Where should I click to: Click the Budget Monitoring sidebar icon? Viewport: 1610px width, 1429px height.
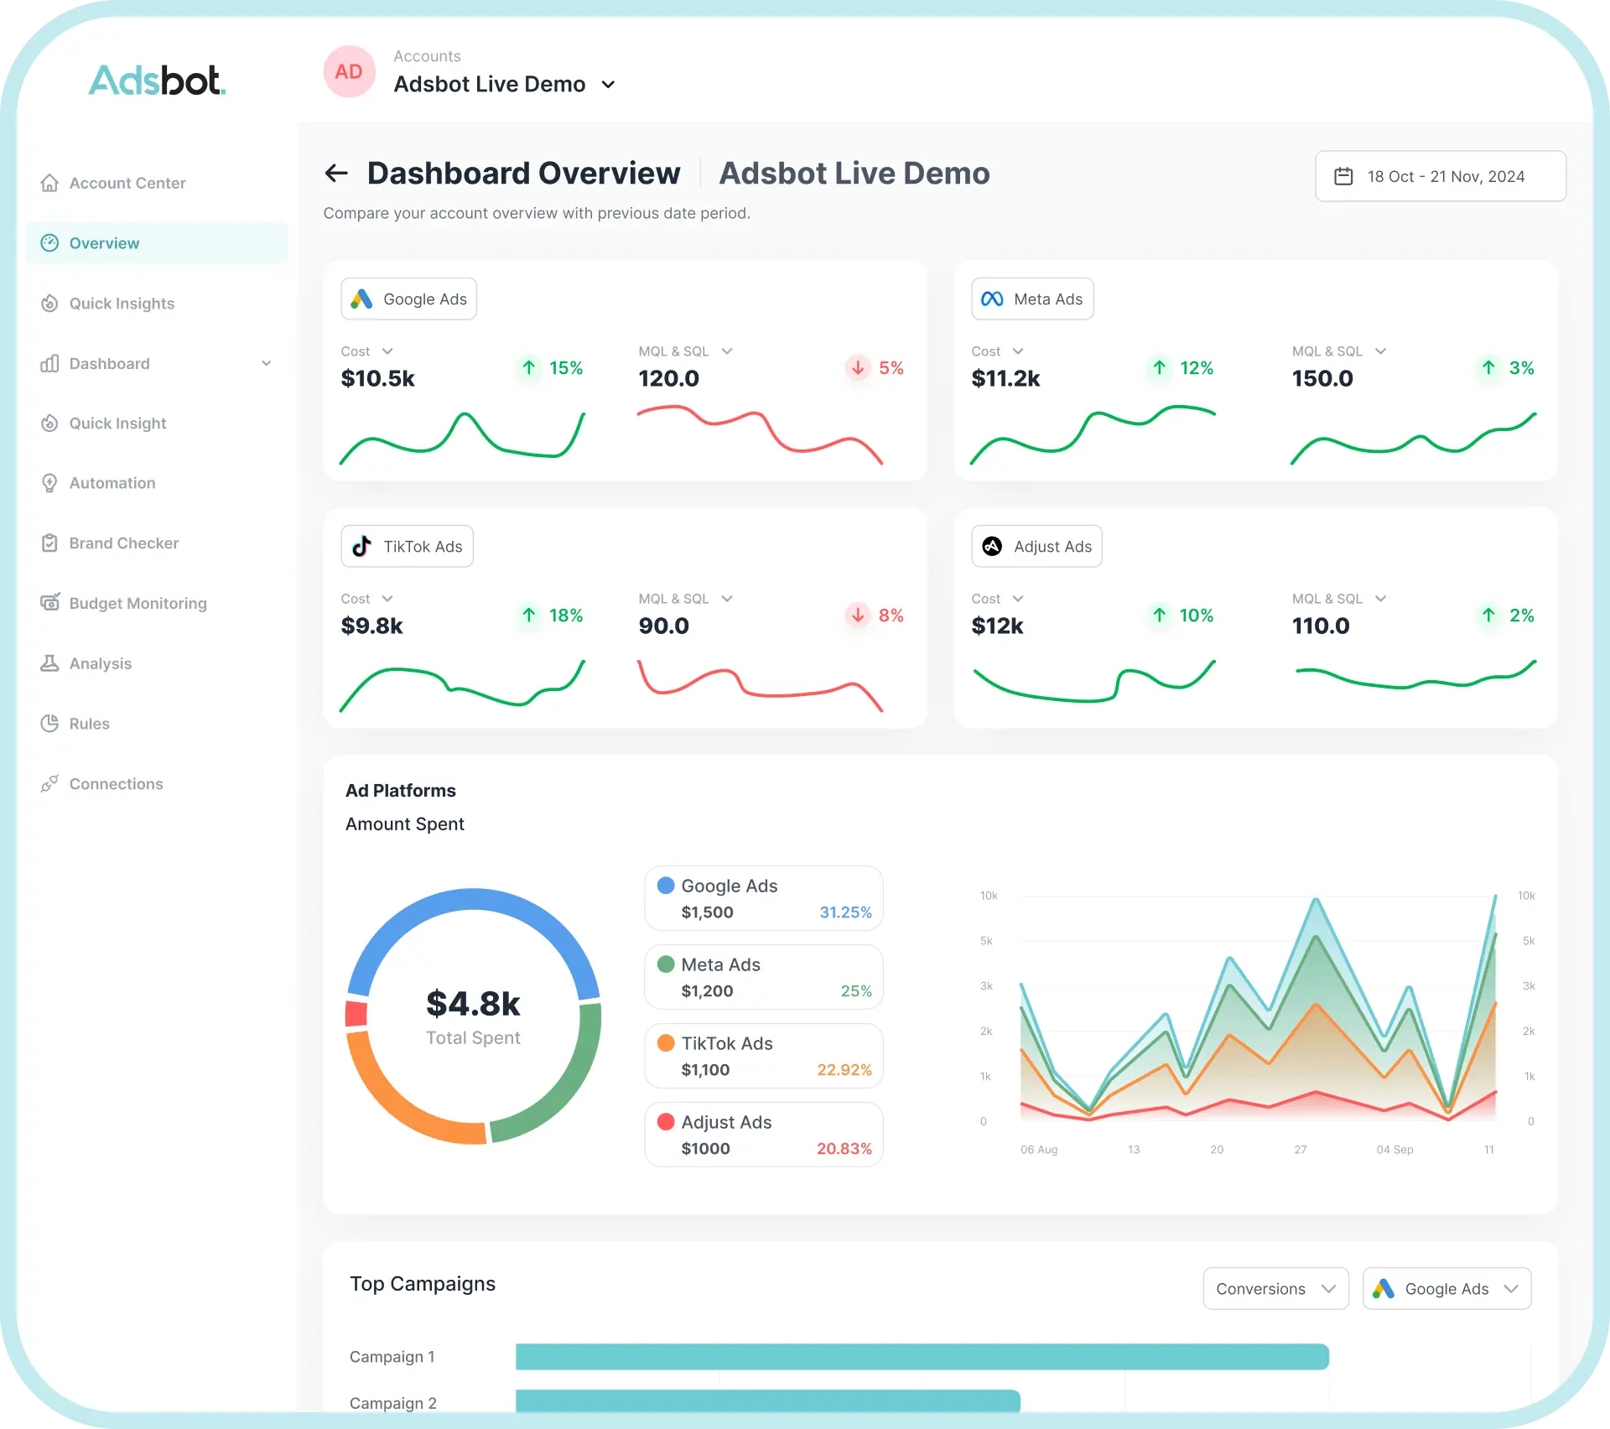(x=49, y=603)
